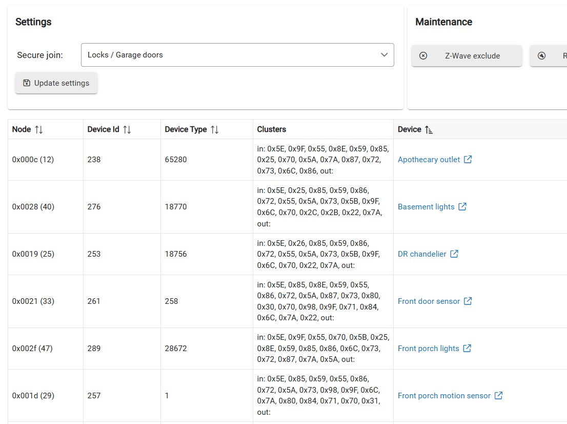Screen dimensions: 567x424
Task: Click the Z-Wave exclude button
Action: coord(467,56)
